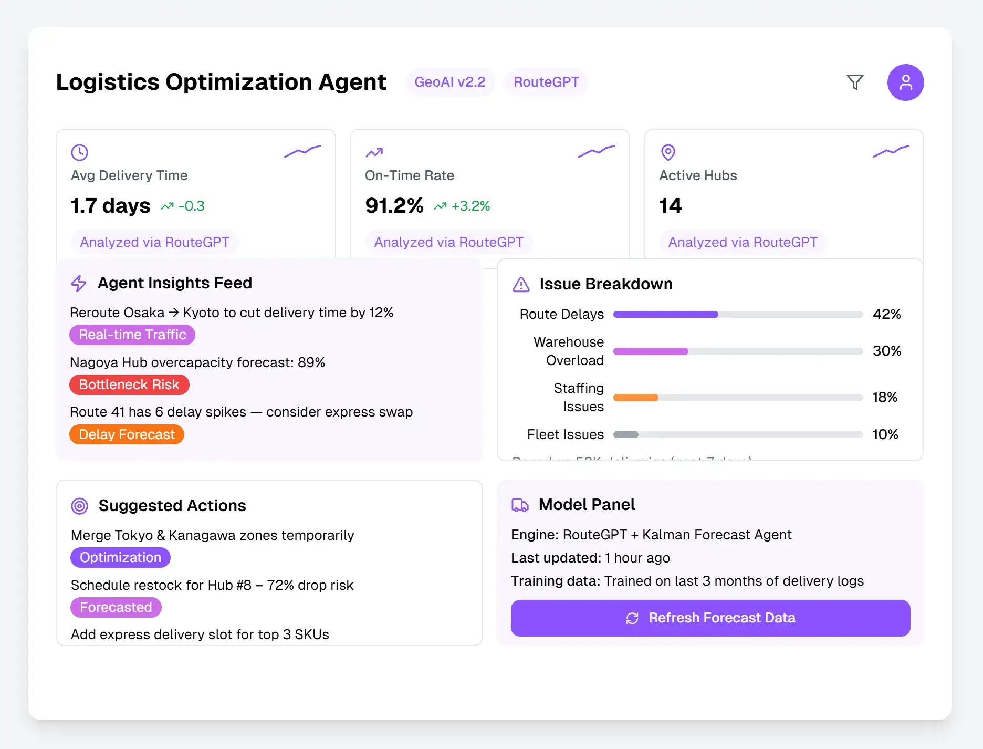The width and height of the screenshot is (983, 749).
Task: Toggle the Real-time Traffic tag
Action: (132, 335)
